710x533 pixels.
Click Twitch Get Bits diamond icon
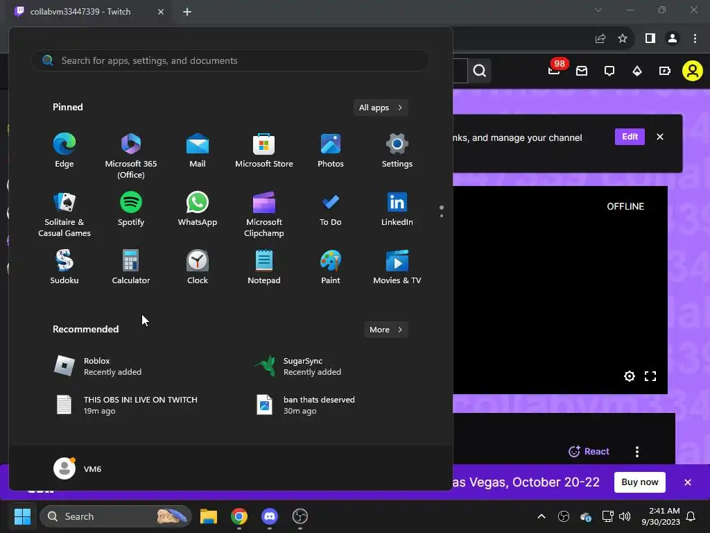point(637,71)
